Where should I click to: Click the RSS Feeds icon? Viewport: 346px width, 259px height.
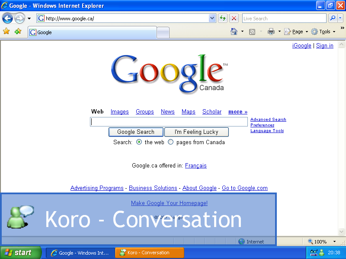(x=252, y=32)
